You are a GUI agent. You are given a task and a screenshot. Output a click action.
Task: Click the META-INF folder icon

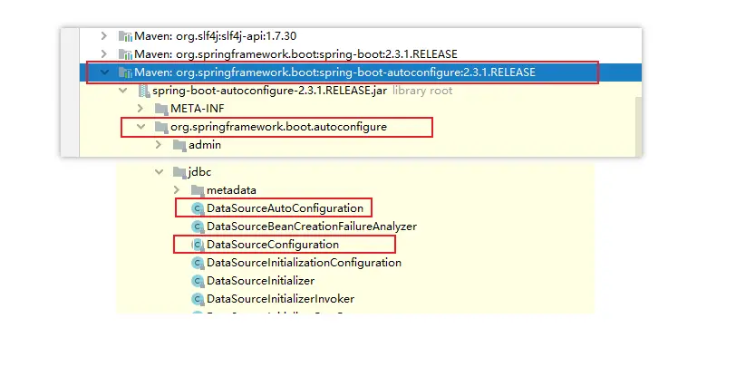(161, 109)
